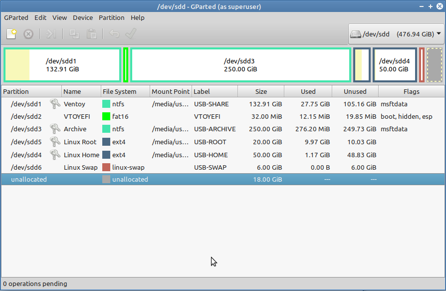Click the ext4 swatch in Linux Root row
Screen dimensions: 446x291
click(x=106, y=142)
